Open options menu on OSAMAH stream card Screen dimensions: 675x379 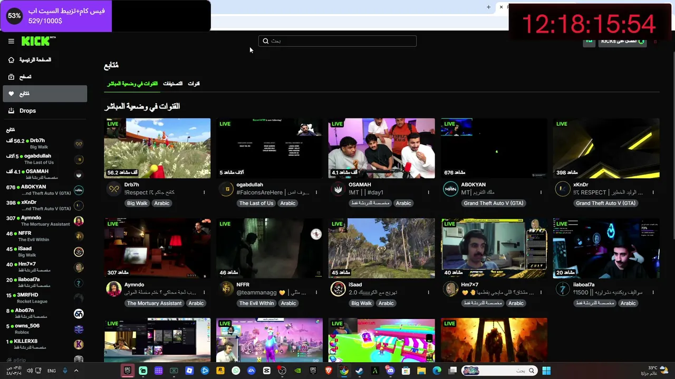428,193
